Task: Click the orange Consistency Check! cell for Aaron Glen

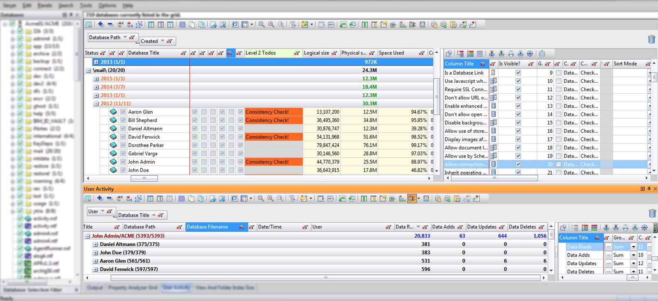Action: pyautogui.click(x=274, y=112)
